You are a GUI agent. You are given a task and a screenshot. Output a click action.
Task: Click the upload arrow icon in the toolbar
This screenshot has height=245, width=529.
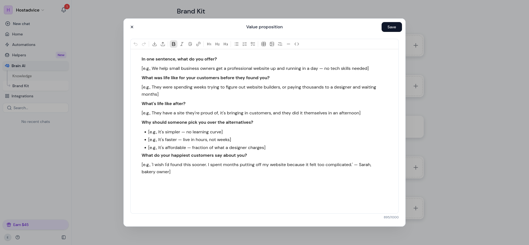coord(163,44)
